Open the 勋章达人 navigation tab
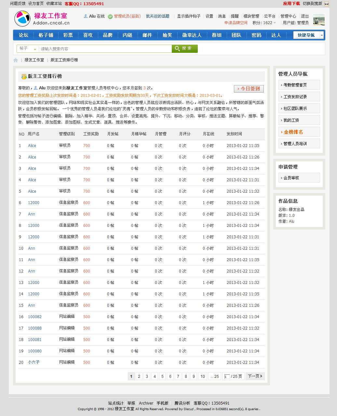Image resolution: width=337 pixels, height=416 pixels. [x=192, y=35]
